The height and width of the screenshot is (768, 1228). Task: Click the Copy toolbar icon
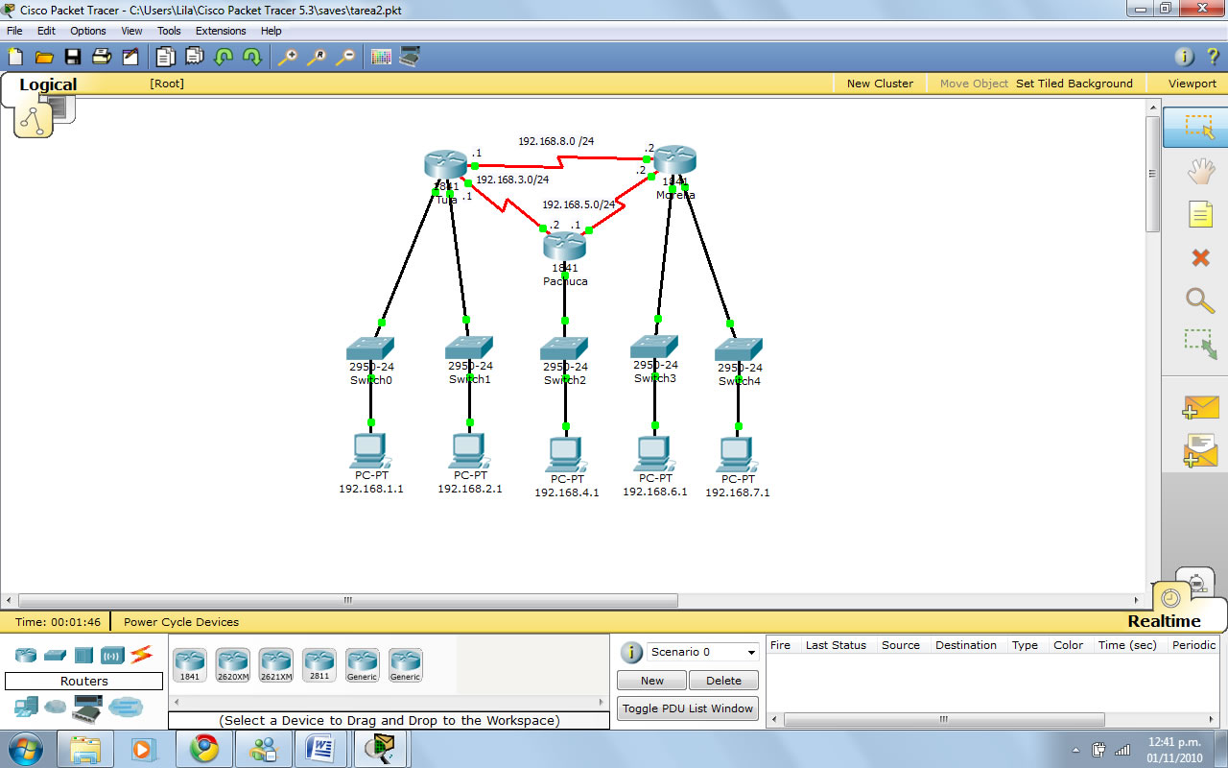pyautogui.click(x=166, y=57)
